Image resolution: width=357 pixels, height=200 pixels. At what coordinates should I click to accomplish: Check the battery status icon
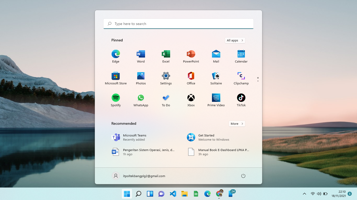coord(325,194)
